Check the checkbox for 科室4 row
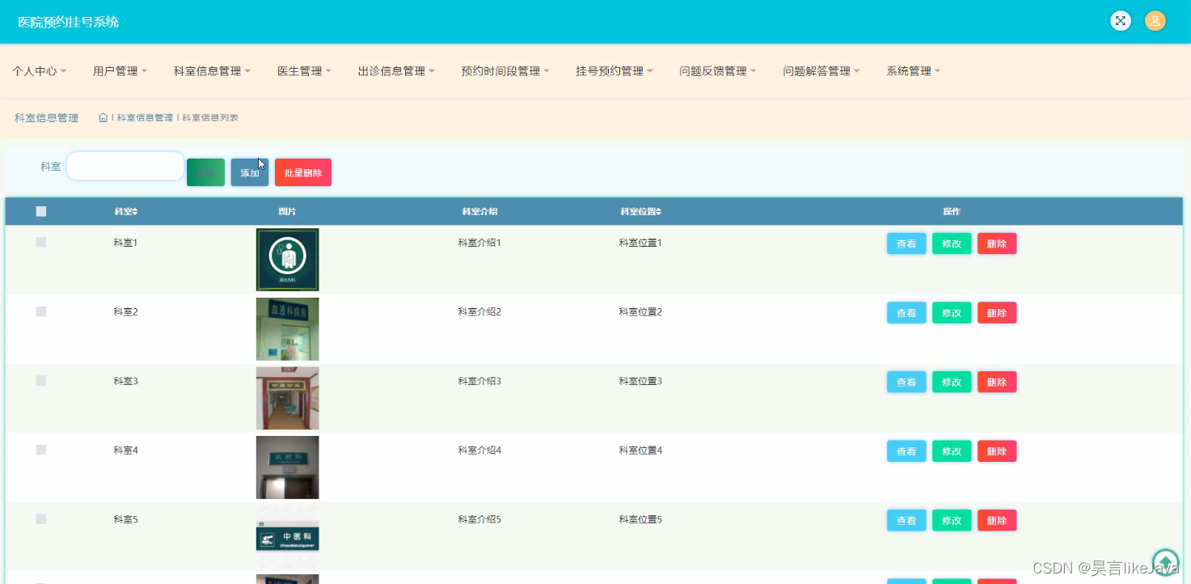 [x=41, y=450]
